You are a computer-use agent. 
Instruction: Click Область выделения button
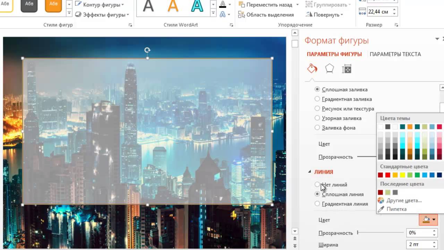point(266,15)
